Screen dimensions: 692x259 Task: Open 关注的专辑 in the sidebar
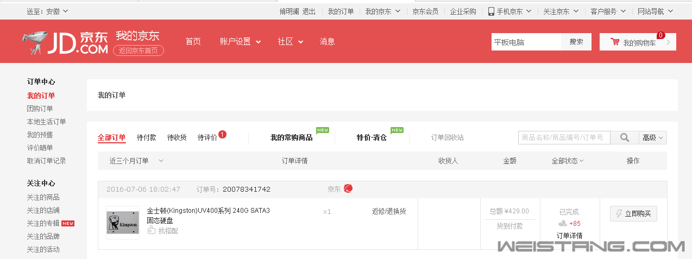pyautogui.click(x=43, y=223)
